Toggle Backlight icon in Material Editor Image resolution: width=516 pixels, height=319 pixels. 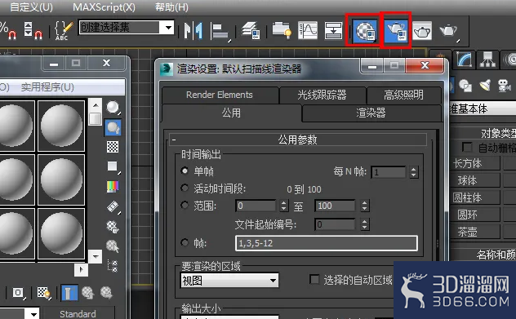click(113, 127)
